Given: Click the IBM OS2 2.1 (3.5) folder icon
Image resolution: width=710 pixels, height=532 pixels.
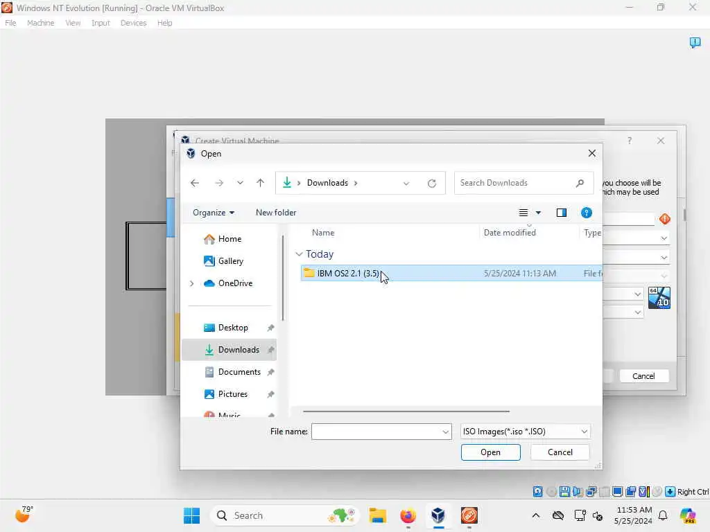Looking at the screenshot, I should (309, 273).
